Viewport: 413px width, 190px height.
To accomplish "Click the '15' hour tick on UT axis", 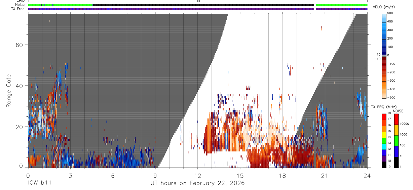I will [x=240, y=175].
